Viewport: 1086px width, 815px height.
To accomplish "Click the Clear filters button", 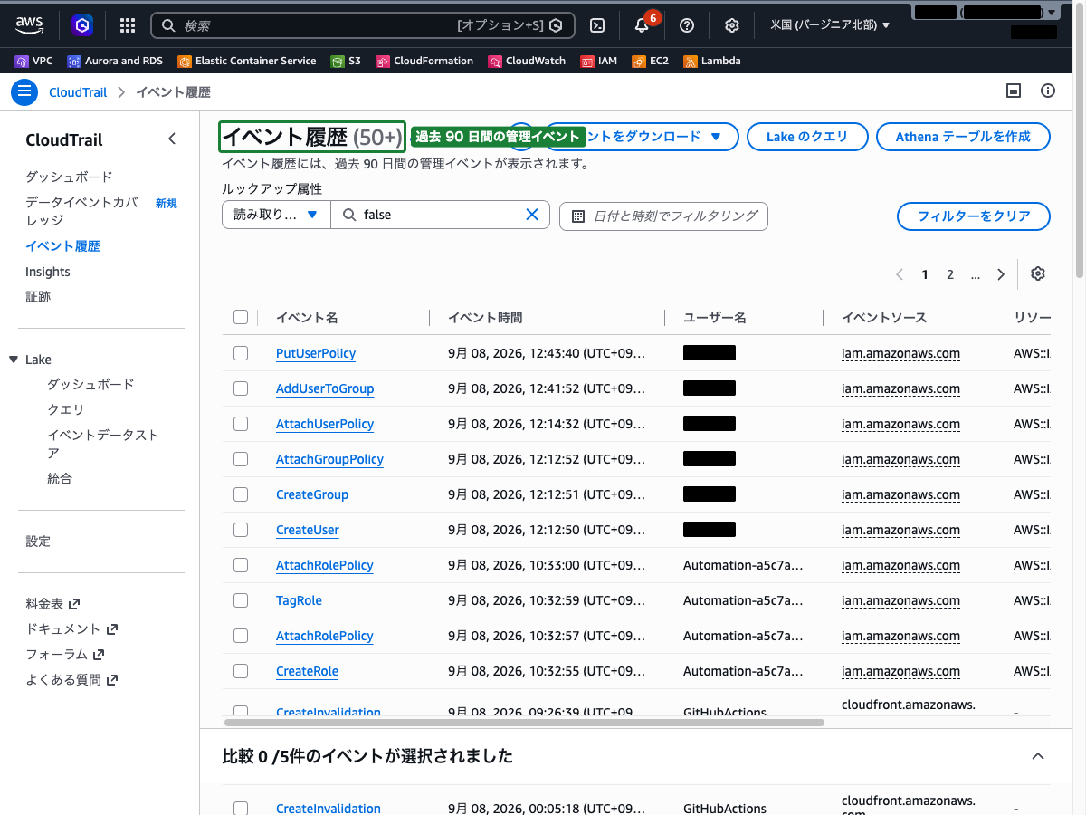I will pyautogui.click(x=974, y=216).
